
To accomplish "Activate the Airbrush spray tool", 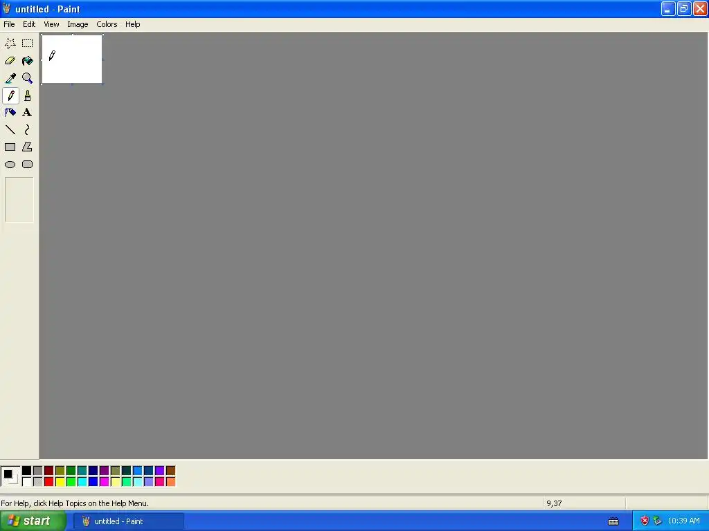I will (x=10, y=113).
